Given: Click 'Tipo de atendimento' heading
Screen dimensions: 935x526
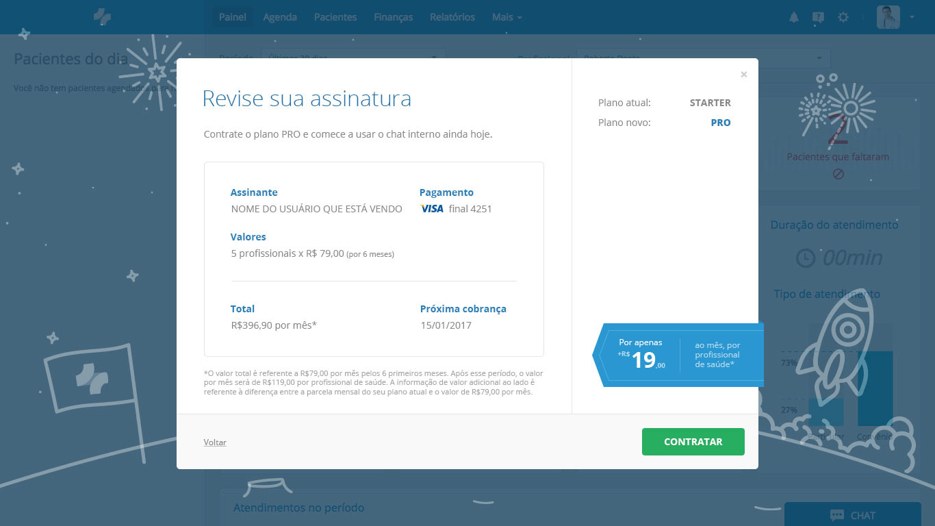Looking at the screenshot, I should [827, 294].
